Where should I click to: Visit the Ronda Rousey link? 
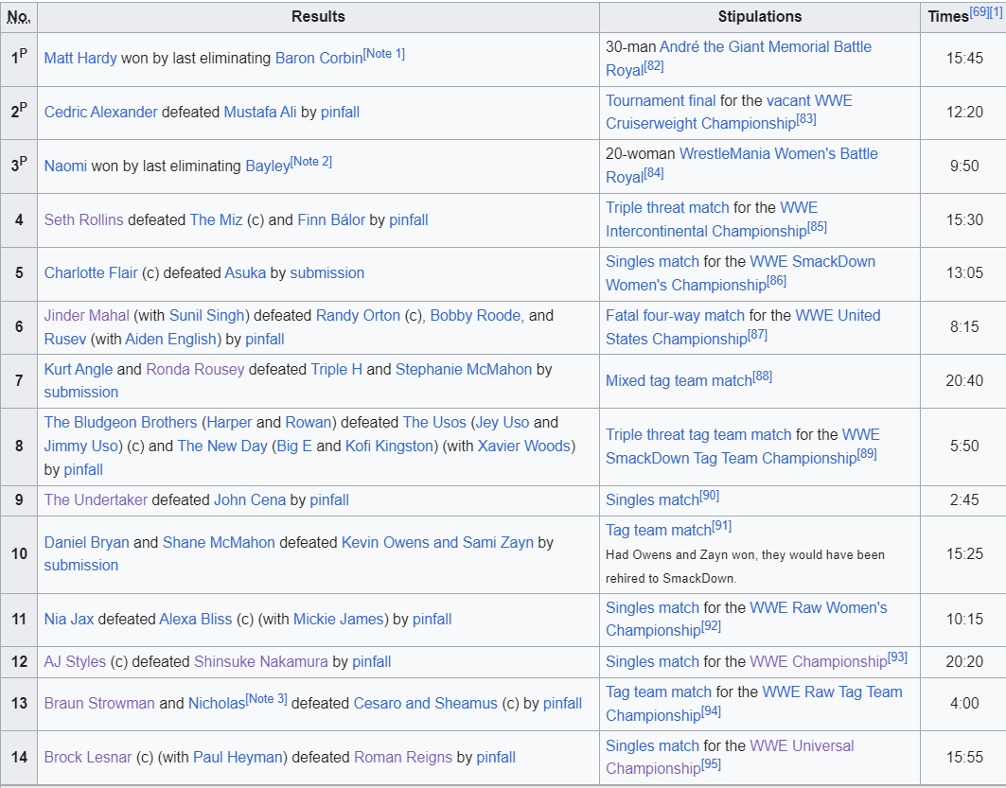195,370
